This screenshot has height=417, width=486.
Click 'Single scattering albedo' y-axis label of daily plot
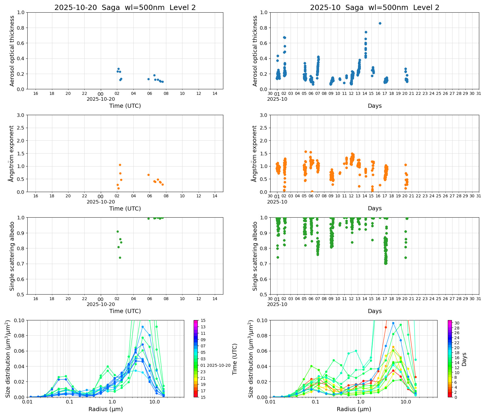12,256
